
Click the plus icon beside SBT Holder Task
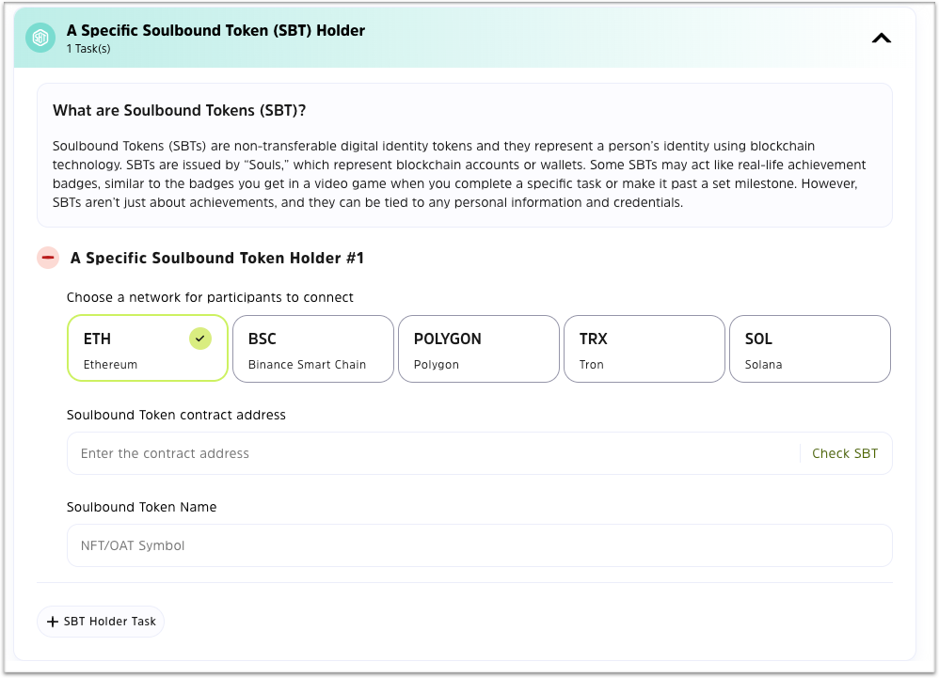(53, 622)
